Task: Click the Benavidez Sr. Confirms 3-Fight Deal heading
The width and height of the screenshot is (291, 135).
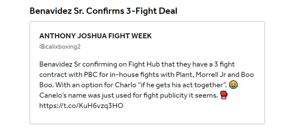Action: click(x=103, y=11)
